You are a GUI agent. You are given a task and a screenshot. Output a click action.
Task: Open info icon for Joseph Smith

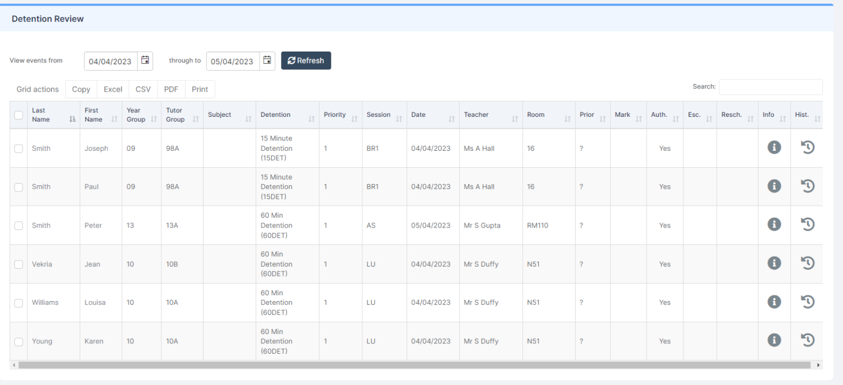774,148
